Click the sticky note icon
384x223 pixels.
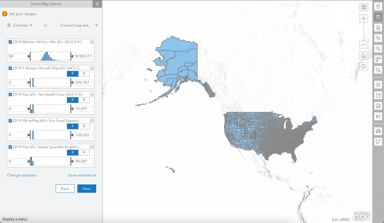click(378, 142)
